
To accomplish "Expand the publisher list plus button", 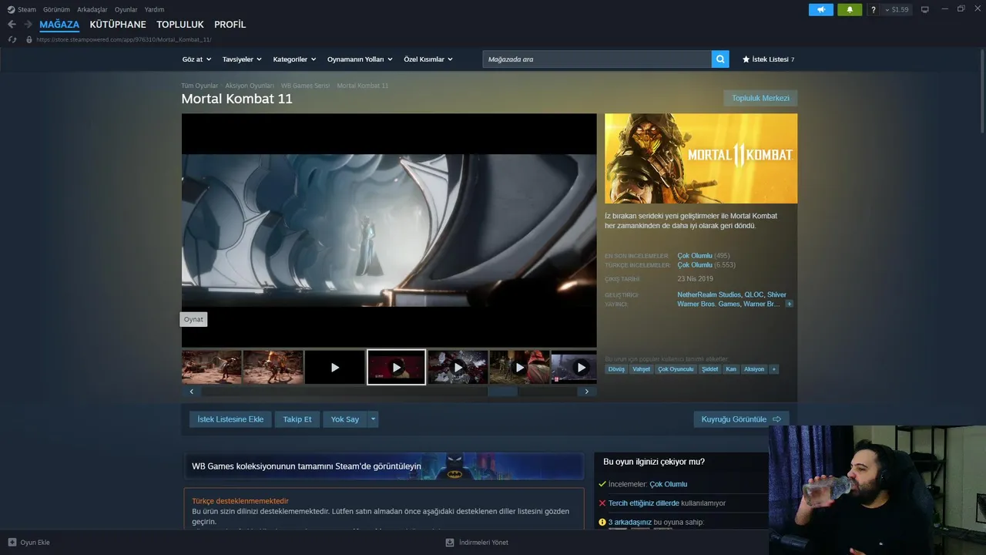I will 789,304.
